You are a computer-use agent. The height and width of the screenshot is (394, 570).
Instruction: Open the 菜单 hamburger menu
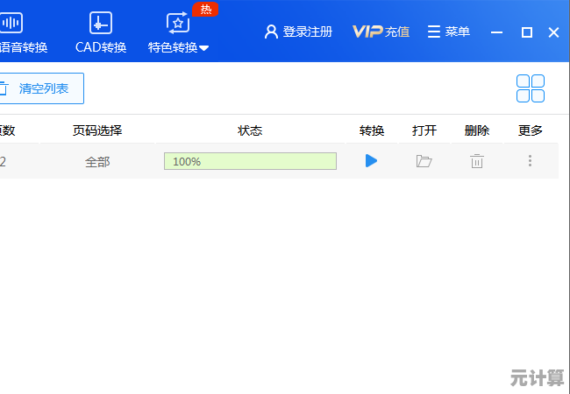448,32
